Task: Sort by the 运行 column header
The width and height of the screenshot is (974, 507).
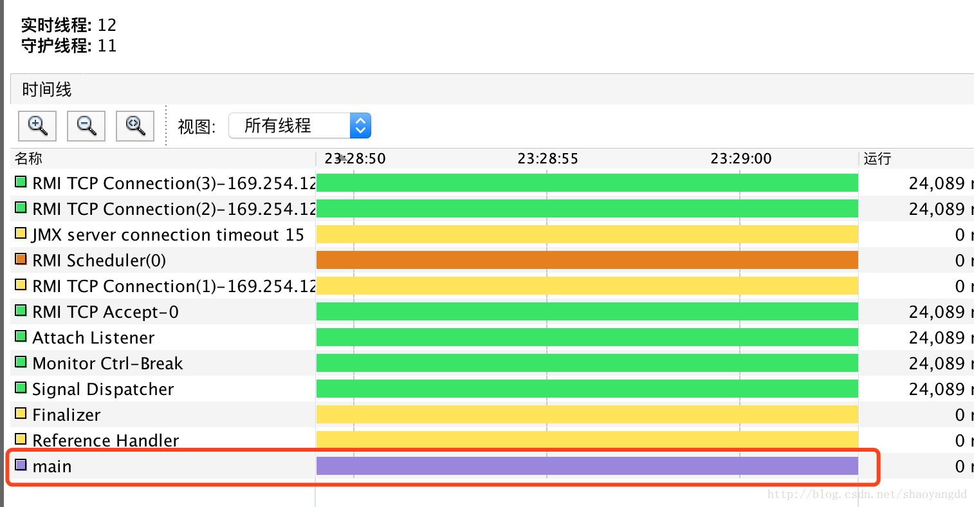Action: coord(878,158)
